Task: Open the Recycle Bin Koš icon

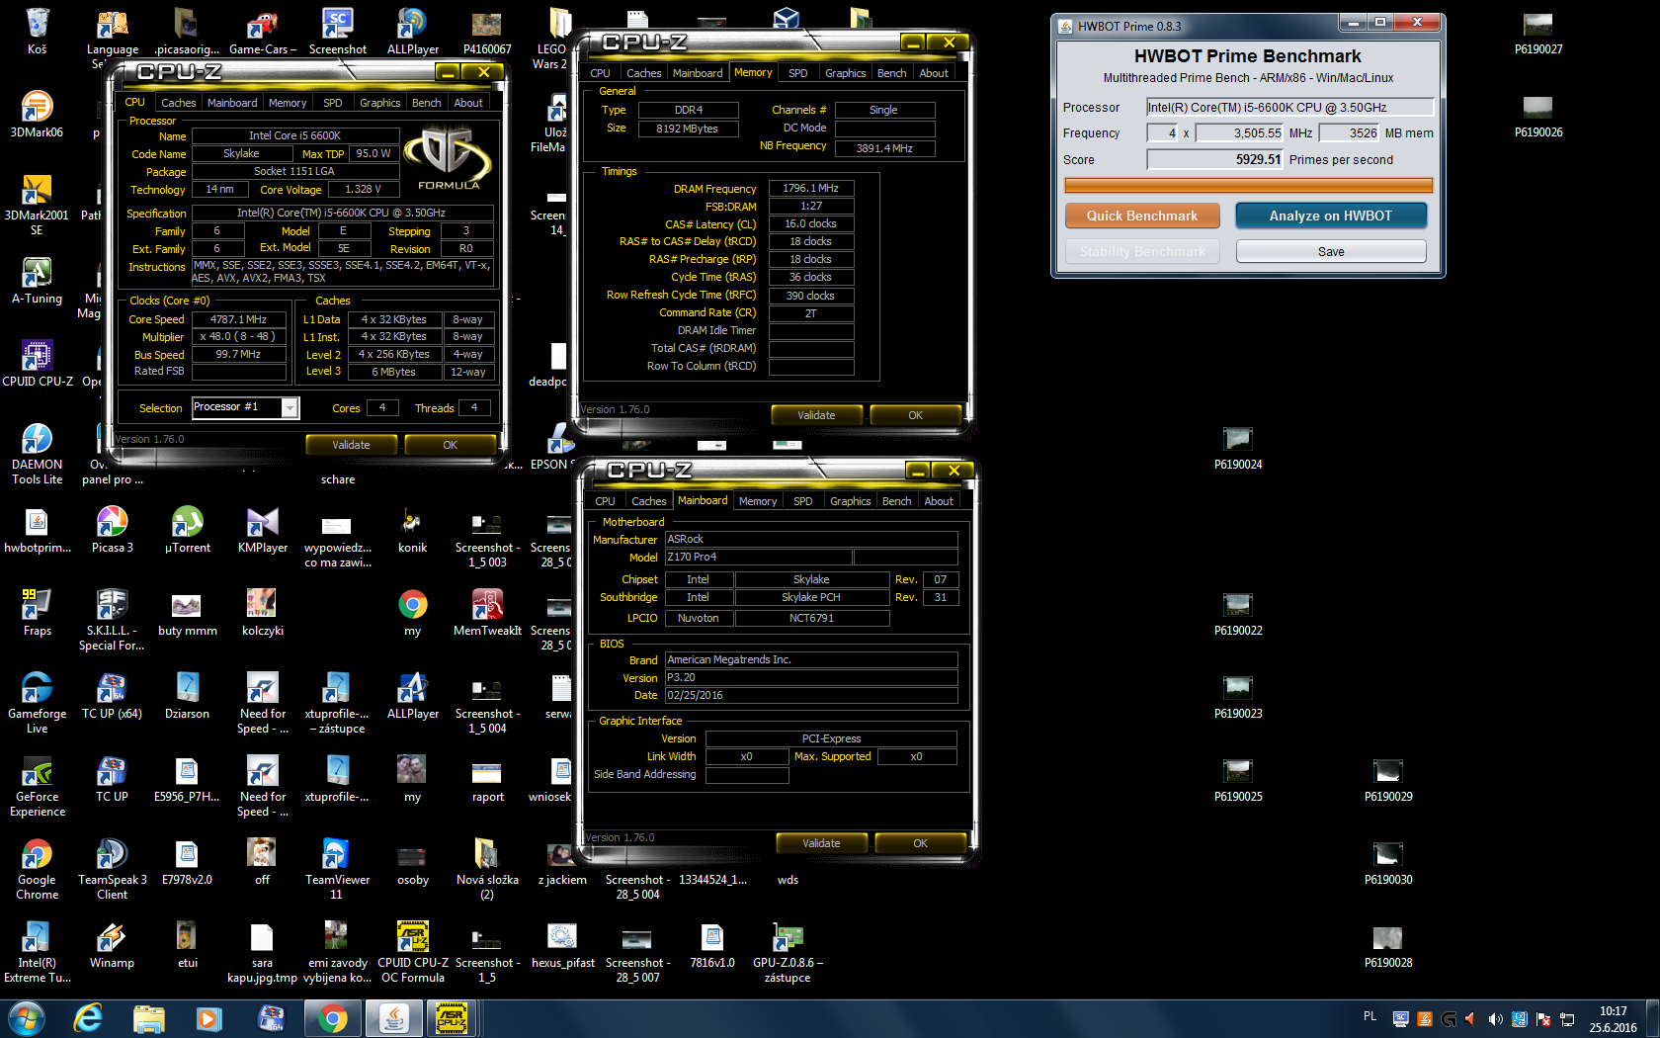Action: coord(37,31)
